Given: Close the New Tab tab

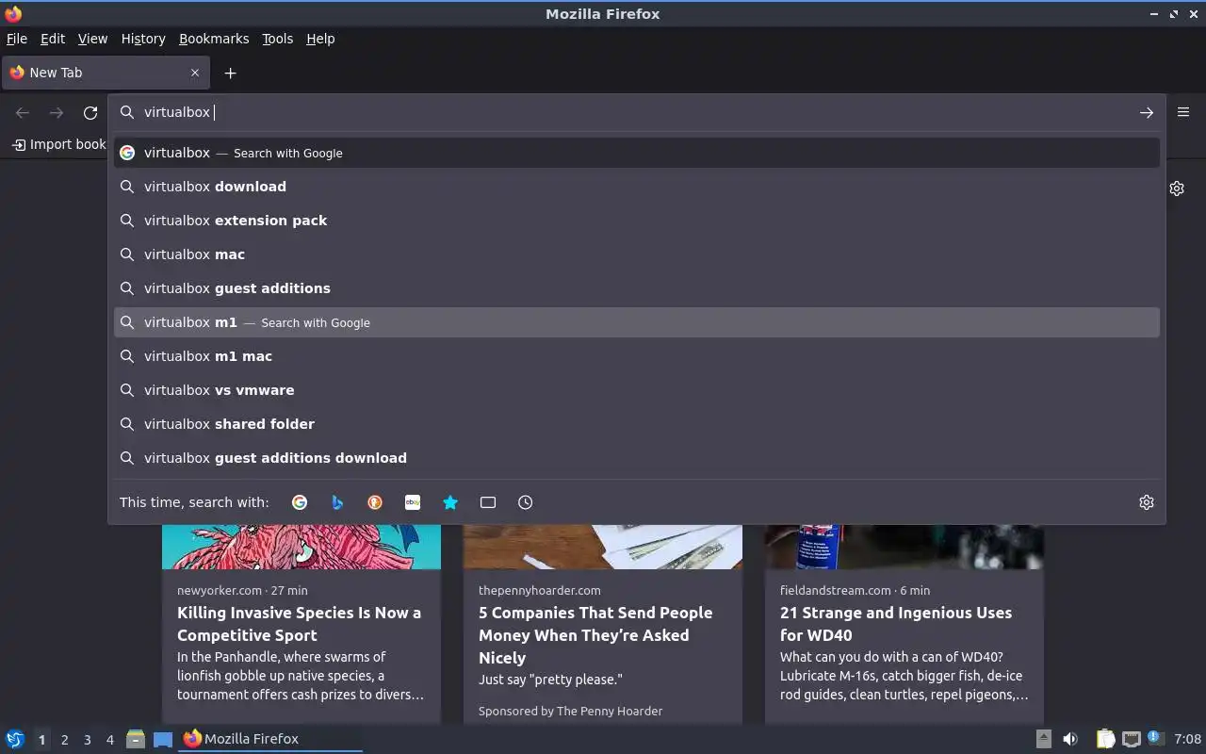Looking at the screenshot, I should click(195, 73).
